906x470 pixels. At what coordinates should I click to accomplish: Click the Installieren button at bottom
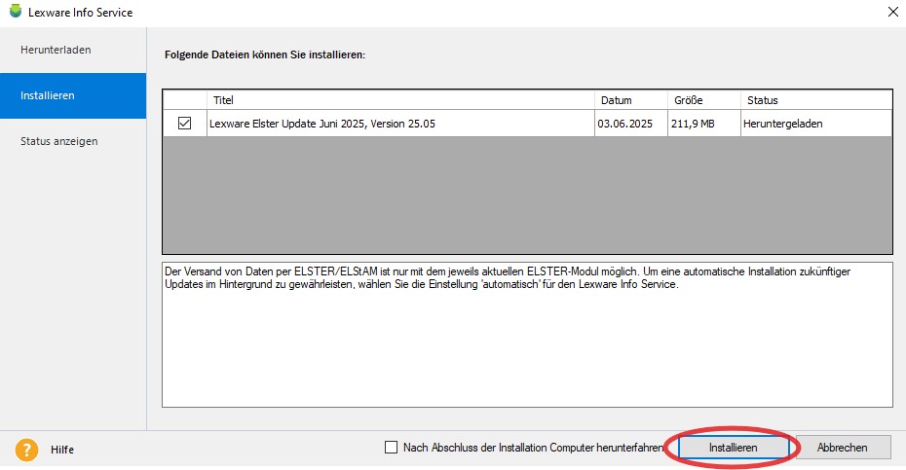coord(733,448)
